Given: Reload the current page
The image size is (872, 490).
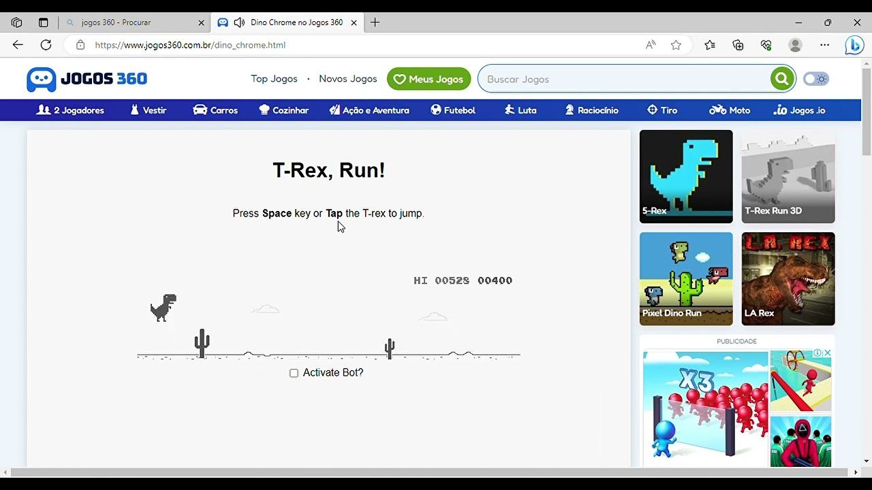Looking at the screenshot, I should coord(46,45).
